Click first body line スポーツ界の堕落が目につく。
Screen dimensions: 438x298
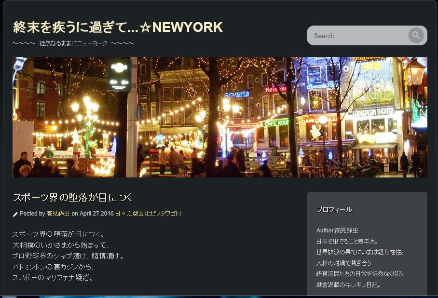tap(58, 234)
